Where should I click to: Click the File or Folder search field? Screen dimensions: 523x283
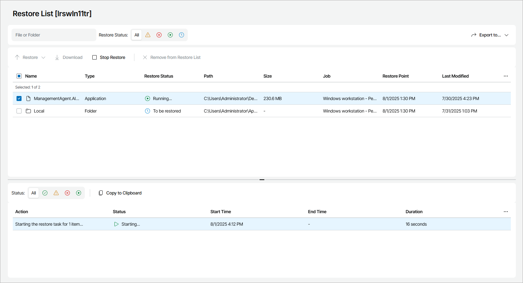coord(54,35)
